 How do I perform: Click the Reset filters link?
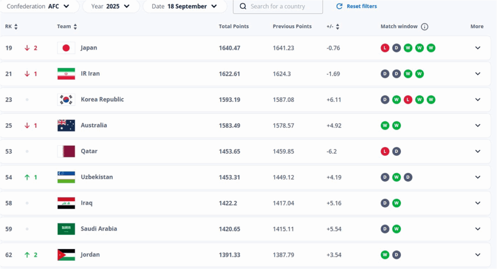pos(362,6)
